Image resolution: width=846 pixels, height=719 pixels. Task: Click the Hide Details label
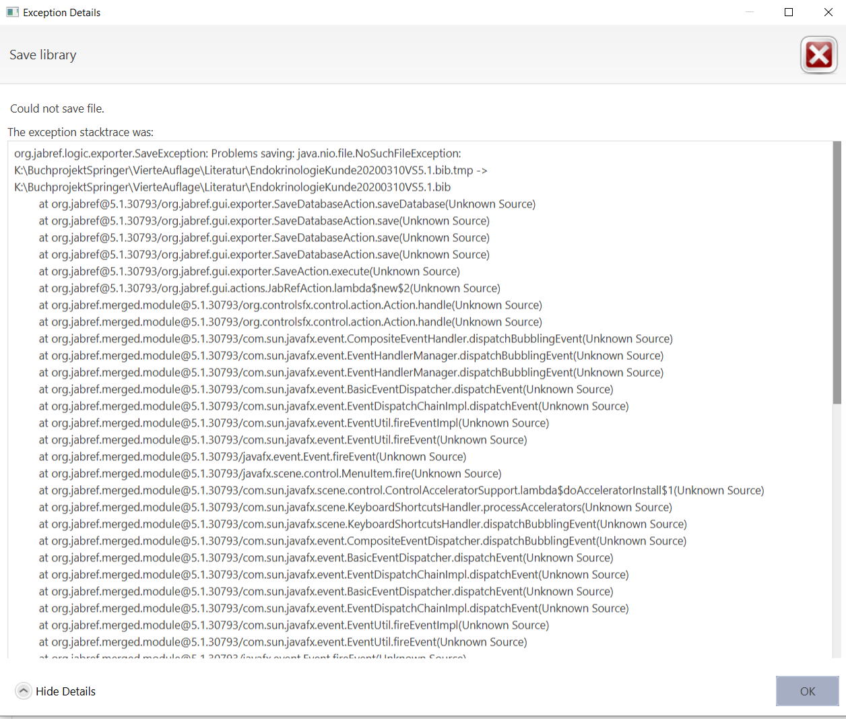65,691
